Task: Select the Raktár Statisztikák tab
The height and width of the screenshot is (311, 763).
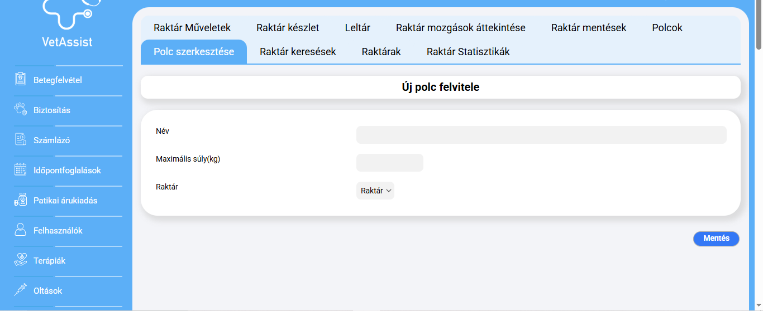Action: pyautogui.click(x=468, y=52)
